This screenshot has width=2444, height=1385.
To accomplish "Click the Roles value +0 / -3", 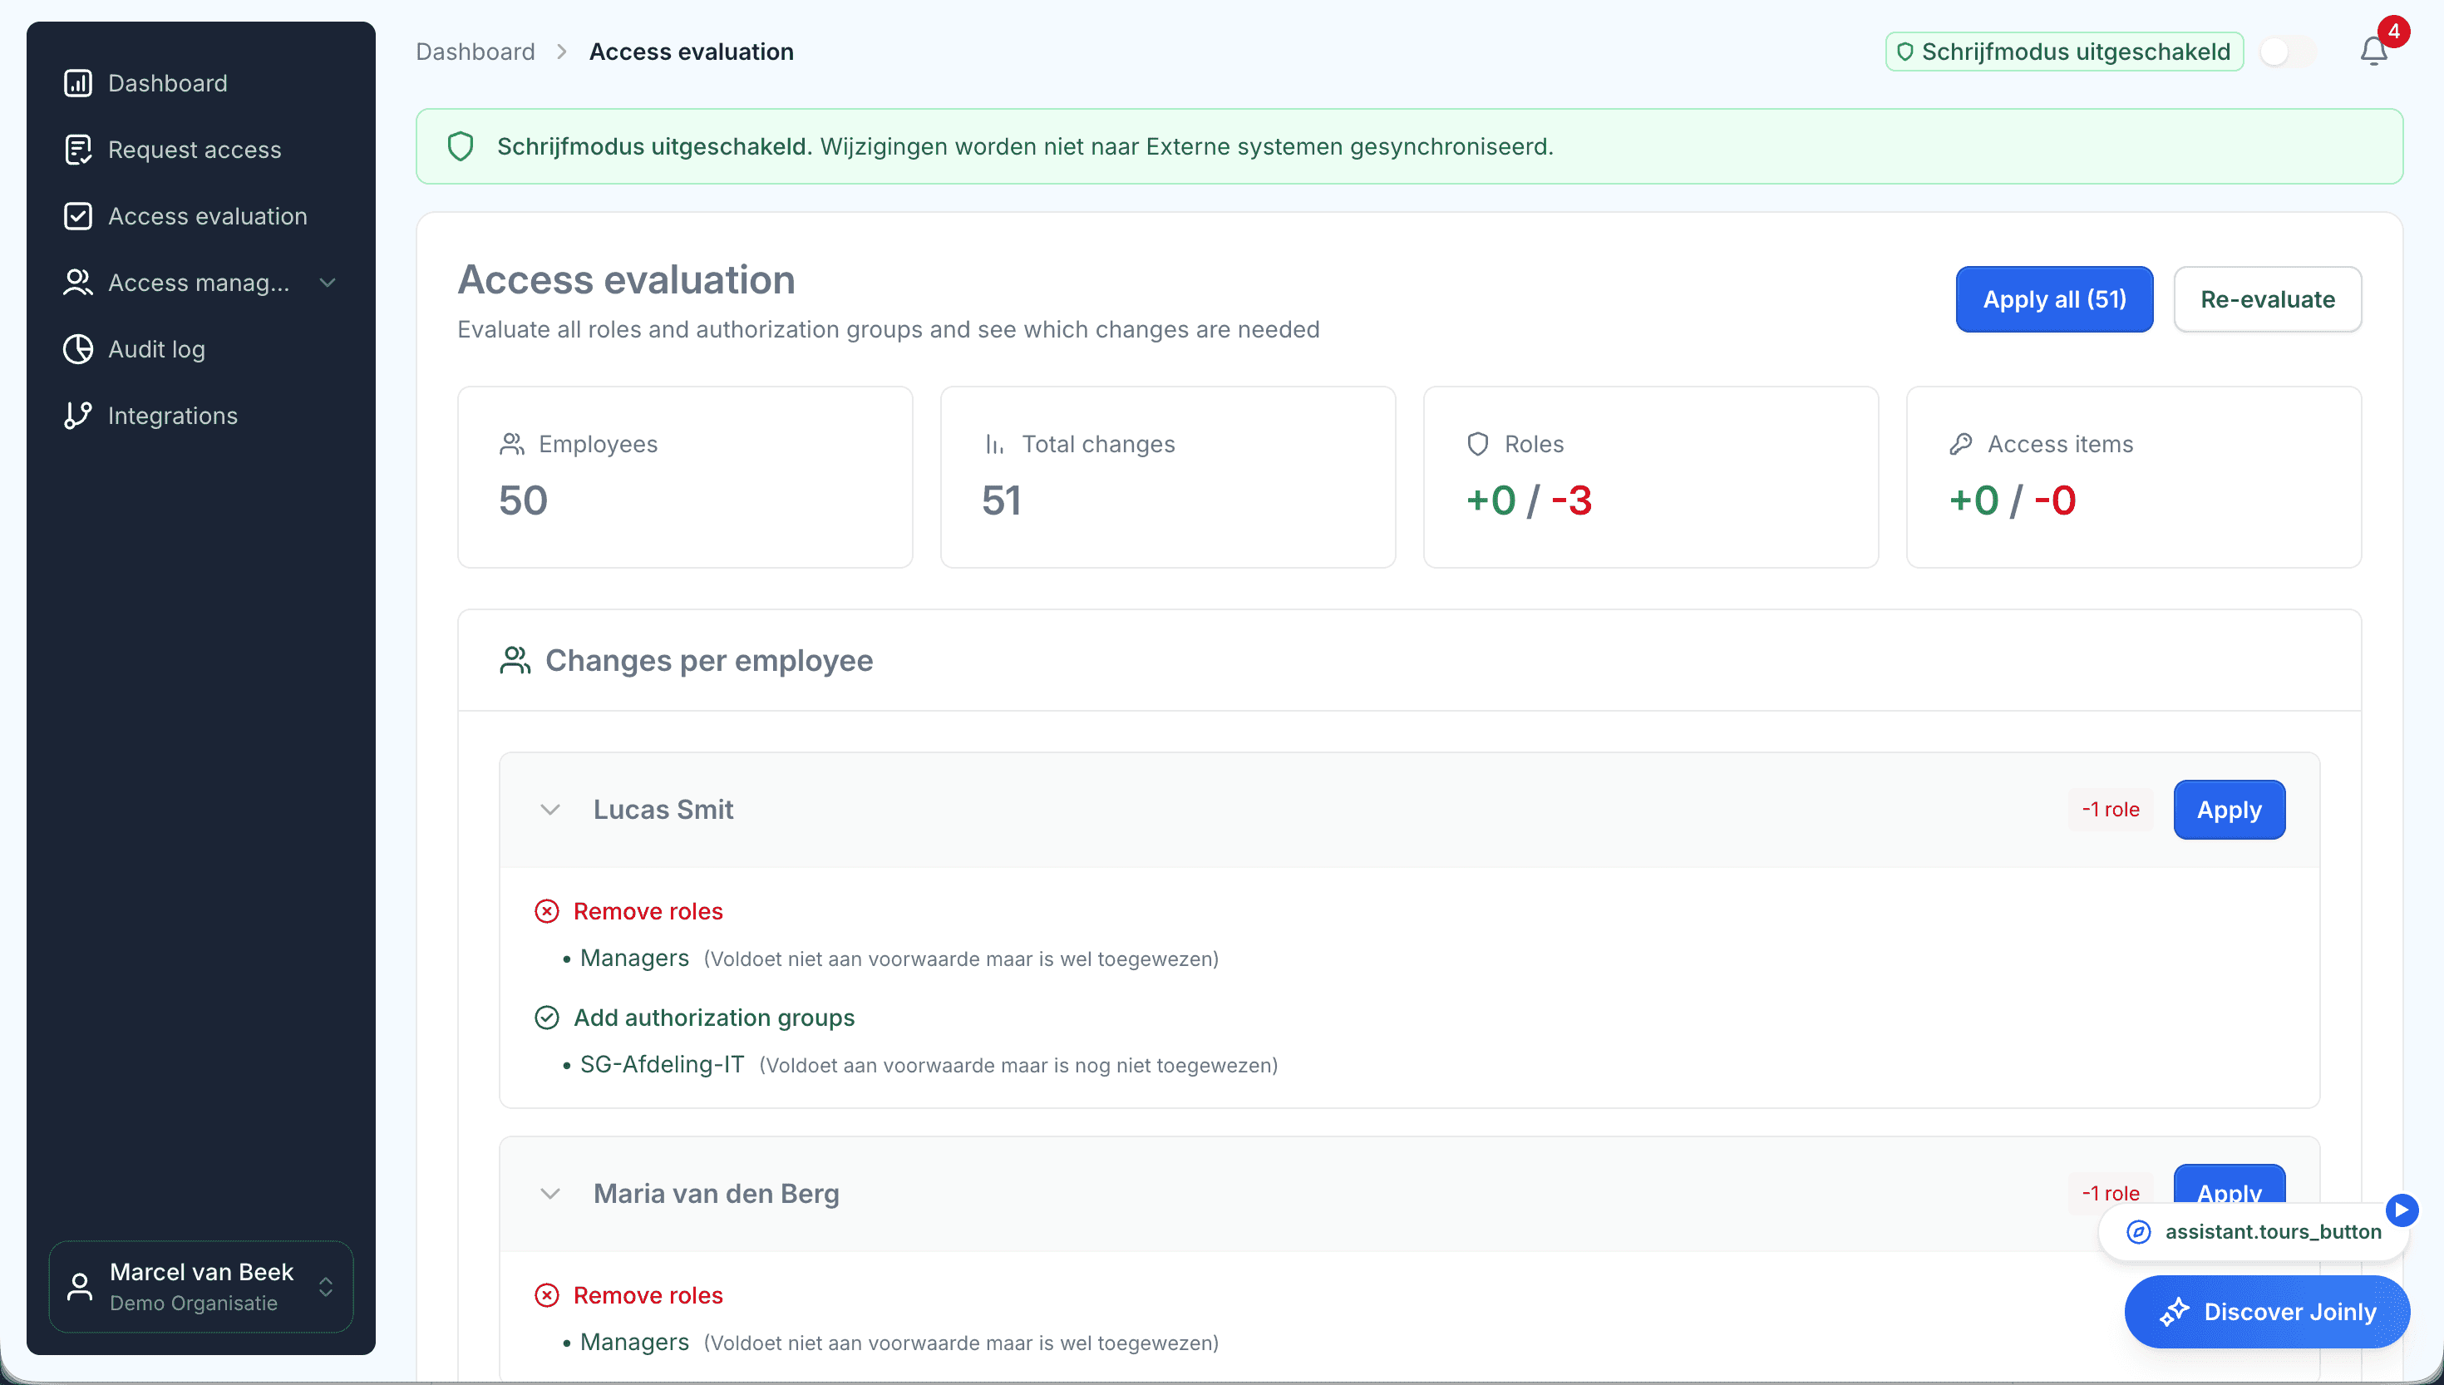I will [1528, 501].
